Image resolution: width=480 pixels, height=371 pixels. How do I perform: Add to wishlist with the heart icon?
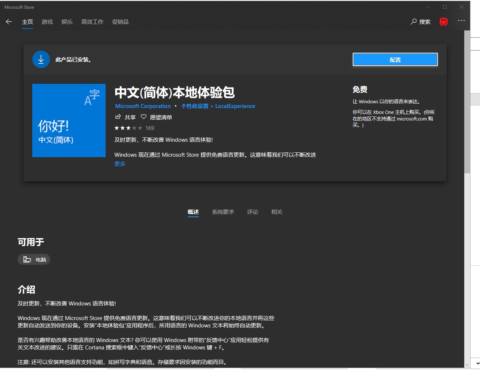pyautogui.click(x=144, y=117)
